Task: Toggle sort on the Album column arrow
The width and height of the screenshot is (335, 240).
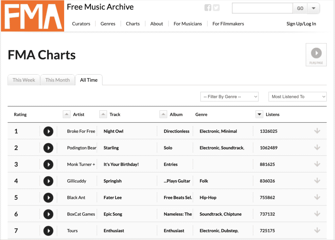Action: click(163, 114)
